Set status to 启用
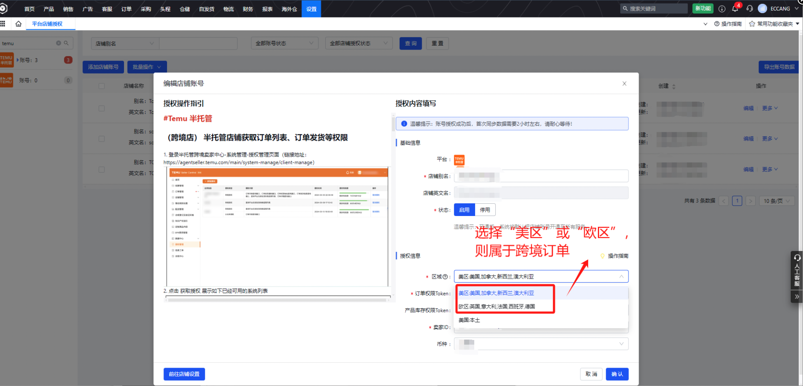The image size is (803, 386). pos(465,210)
